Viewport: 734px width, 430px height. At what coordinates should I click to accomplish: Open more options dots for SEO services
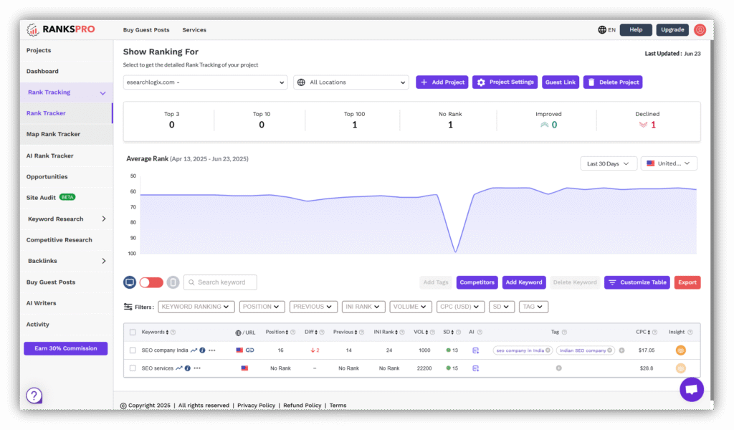(x=197, y=368)
